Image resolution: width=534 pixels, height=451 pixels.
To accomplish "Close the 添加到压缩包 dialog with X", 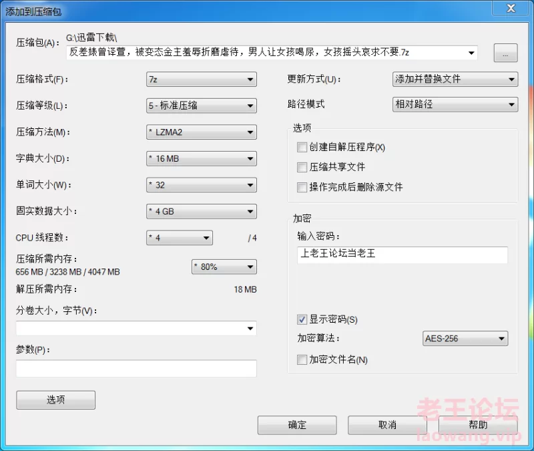I will click(x=511, y=8).
